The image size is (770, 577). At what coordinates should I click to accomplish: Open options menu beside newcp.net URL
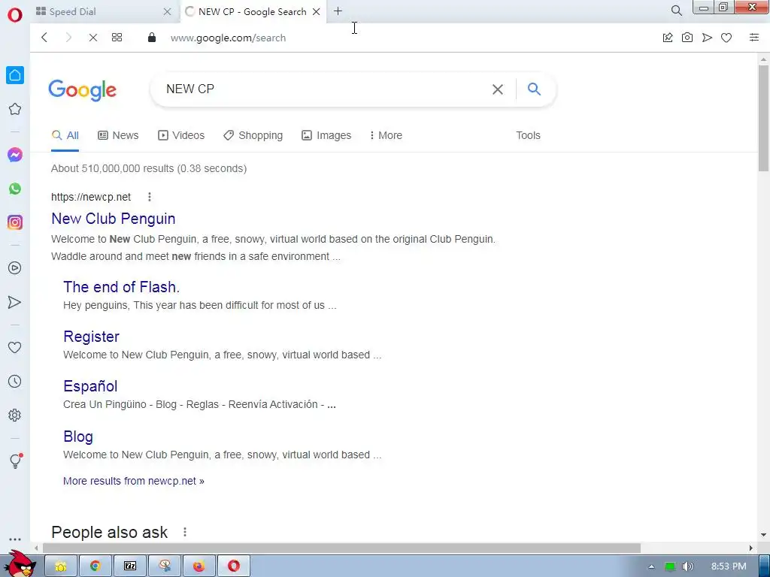150,197
